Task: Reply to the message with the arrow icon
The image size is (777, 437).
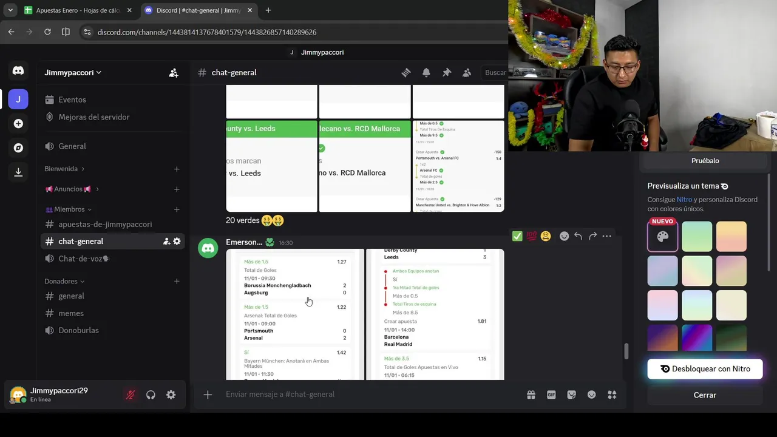Action: pyautogui.click(x=579, y=236)
